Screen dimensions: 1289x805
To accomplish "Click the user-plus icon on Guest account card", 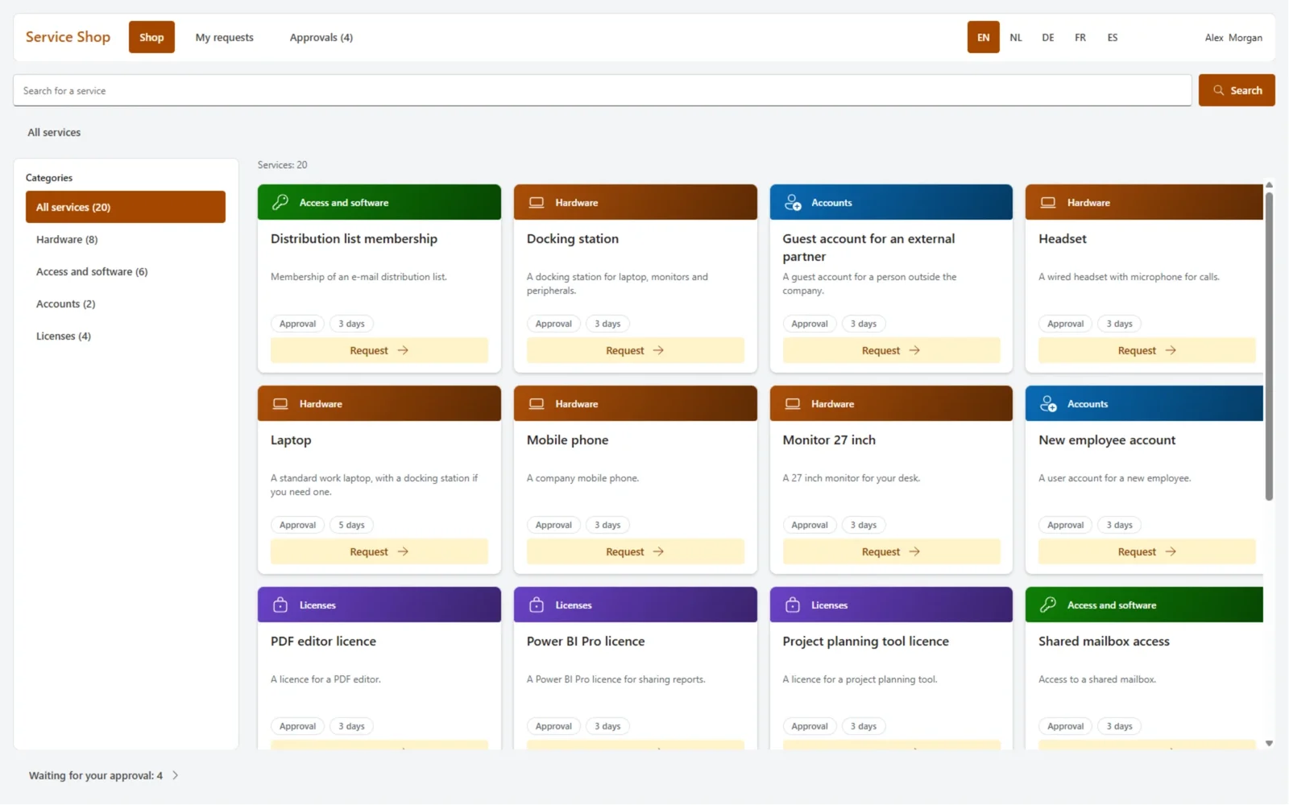I will tap(793, 202).
